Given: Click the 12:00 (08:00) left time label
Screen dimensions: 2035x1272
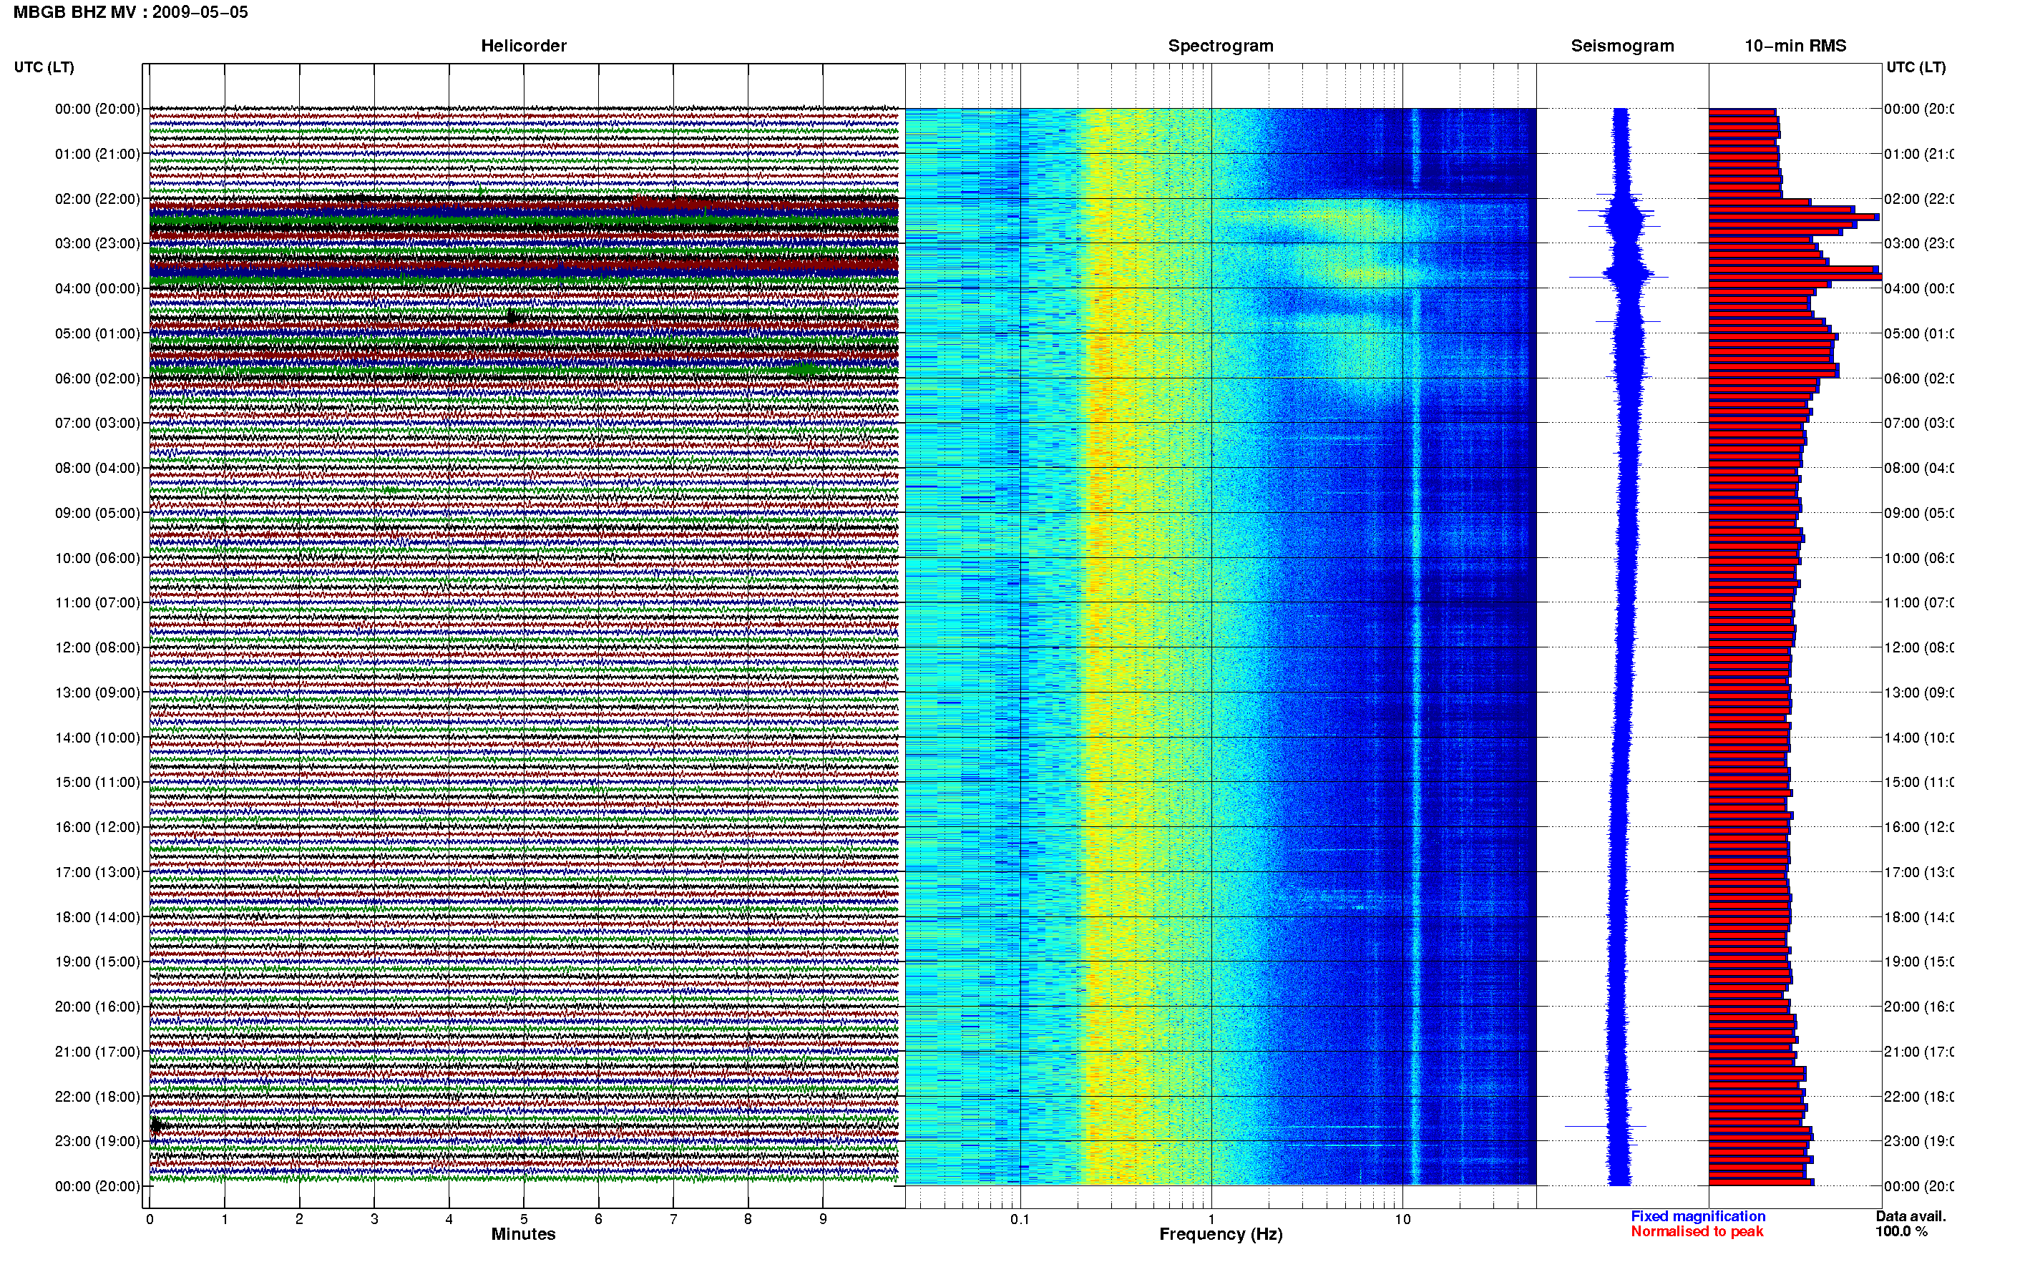Looking at the screenshot, I should coord(97,647).
